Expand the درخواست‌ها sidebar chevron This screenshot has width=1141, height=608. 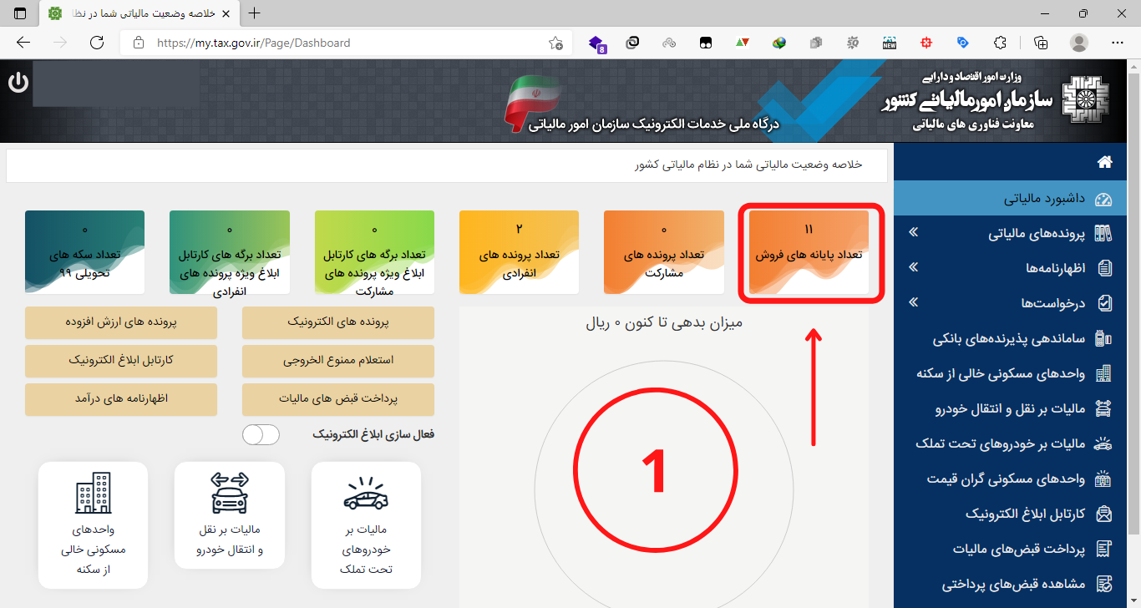tap(913, 302)
